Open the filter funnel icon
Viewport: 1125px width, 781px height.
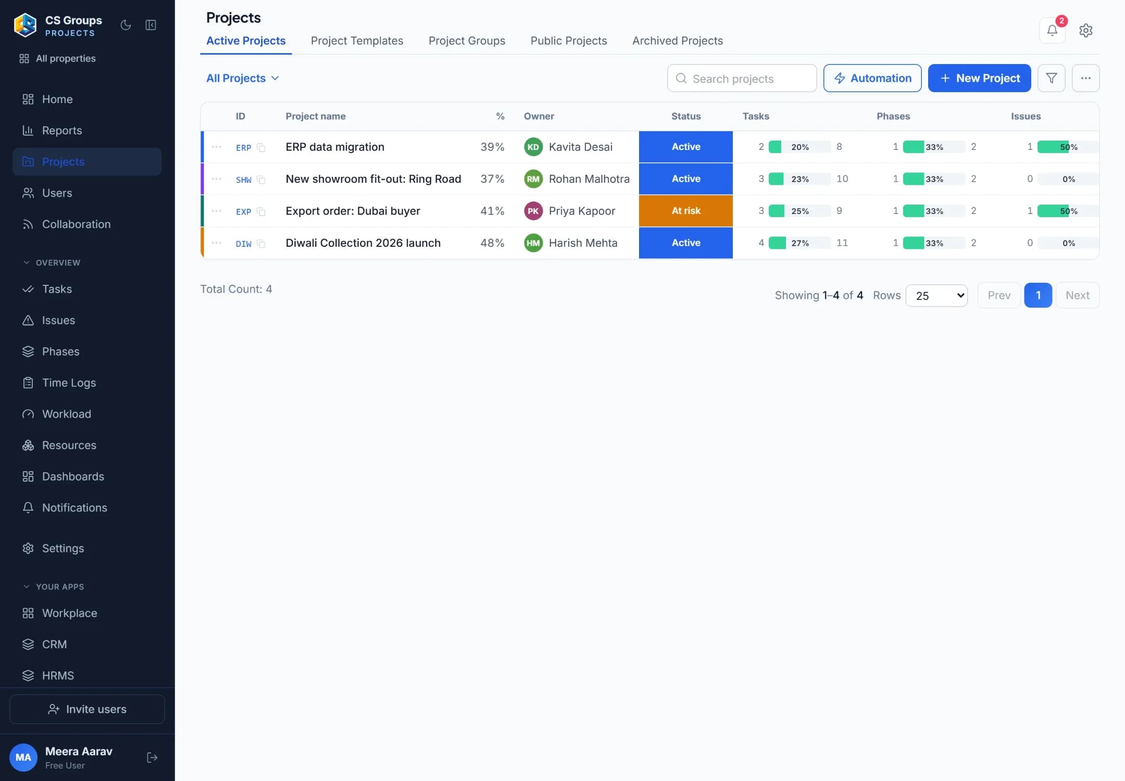[1052, 78]
